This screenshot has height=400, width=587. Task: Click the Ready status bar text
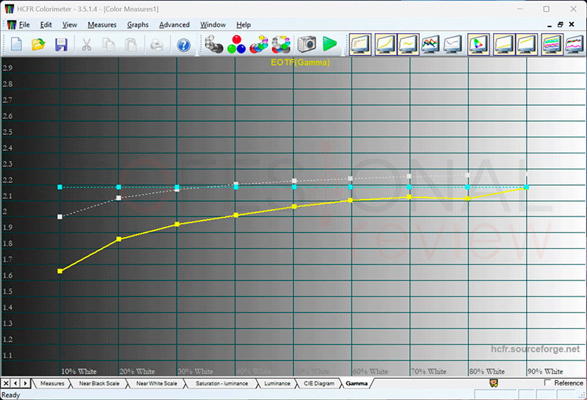coord(10,395)
